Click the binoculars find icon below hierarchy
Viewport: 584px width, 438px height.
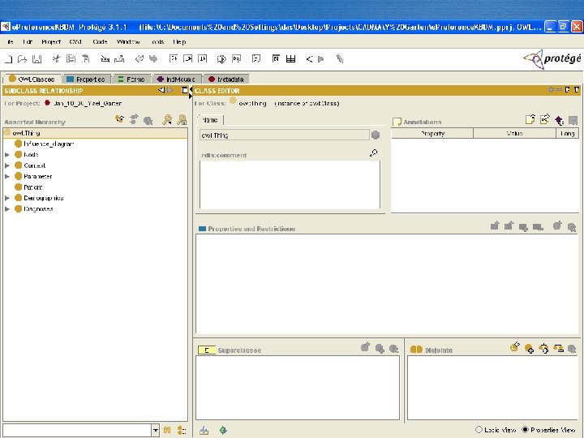click(167, 430)
